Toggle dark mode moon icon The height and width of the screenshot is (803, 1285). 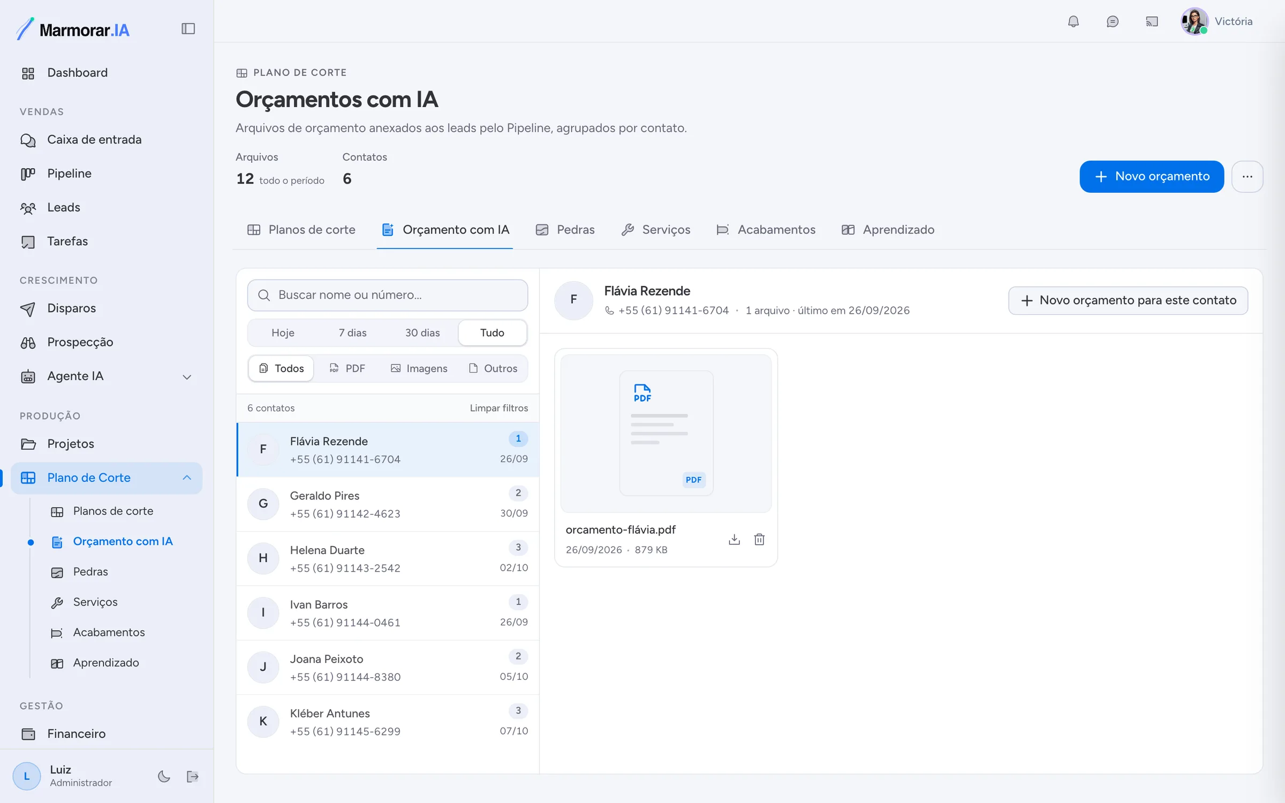click(164, 776)
